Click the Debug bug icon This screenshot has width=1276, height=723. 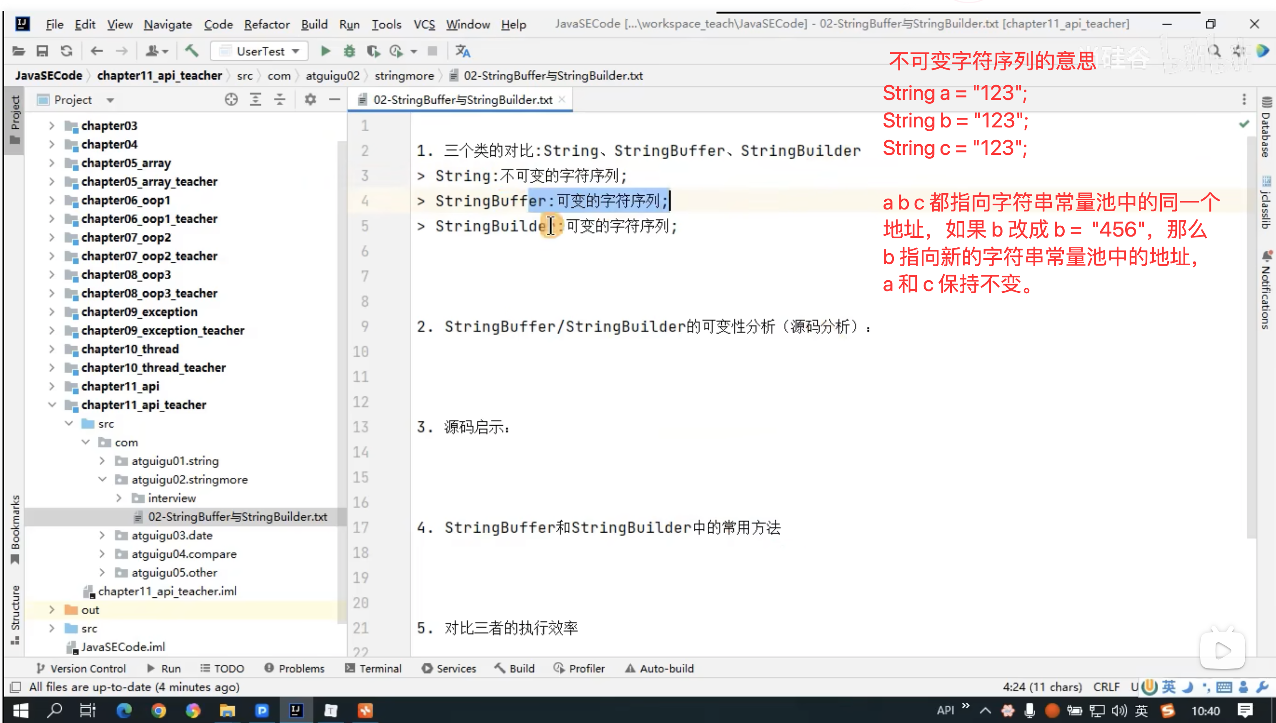[350, 51]
